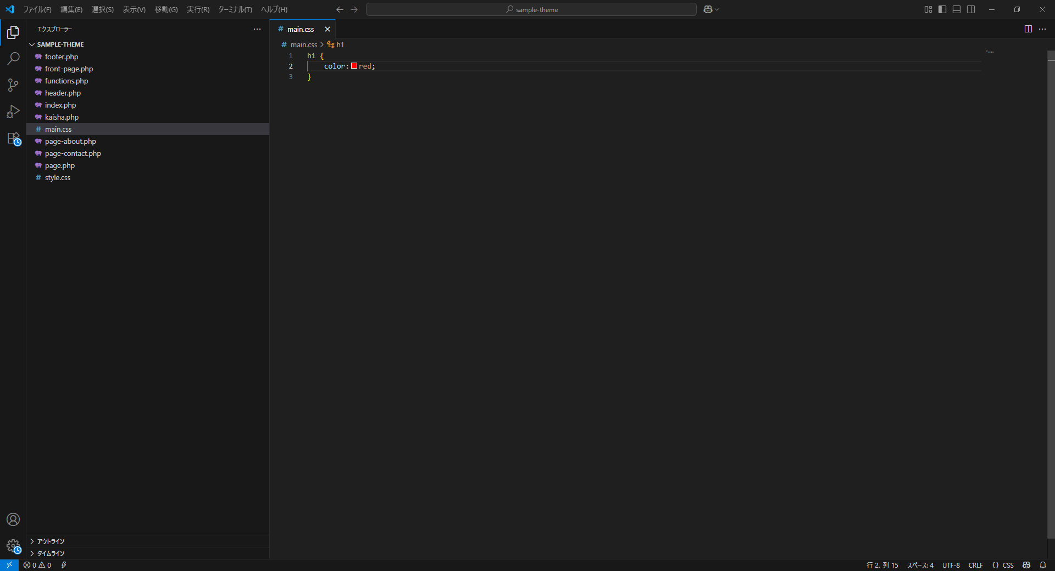The height and width of the screenshot is (571, 1055).
Task: Click main.css in the breadcrumb
Action: pyautogui.click(x=304, y=44)
